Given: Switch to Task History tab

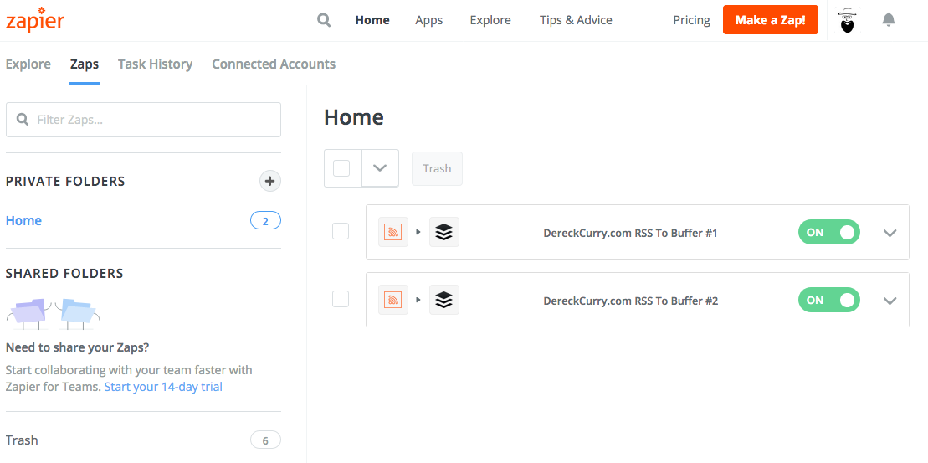Looking at the screenshot, I should tap(155, 64).
